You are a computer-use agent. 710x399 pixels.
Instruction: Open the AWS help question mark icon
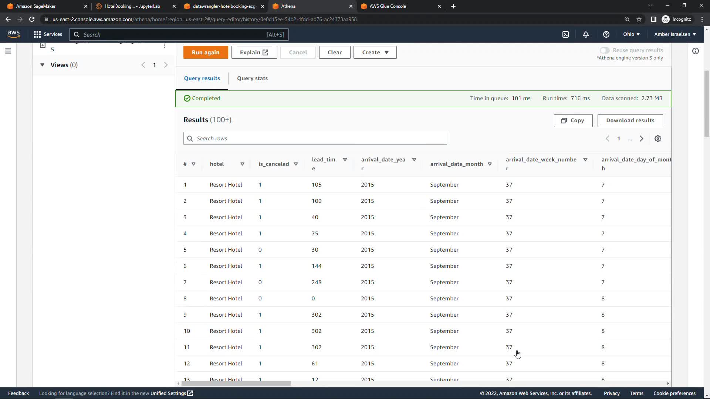[606, 34]
